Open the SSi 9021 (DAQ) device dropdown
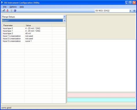Viewport: 137px width, 110px height. [x=130, y=11]
